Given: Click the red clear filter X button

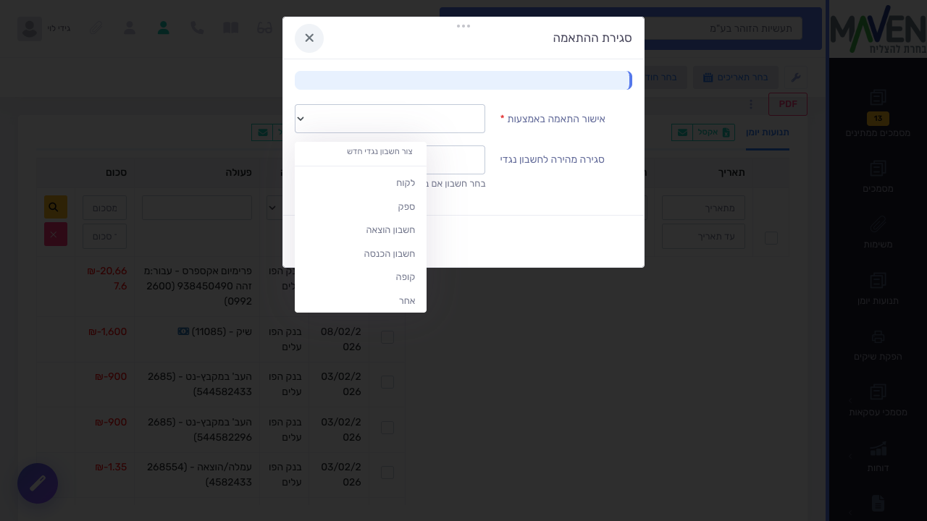Looking at the screenshot, I should pyautogui.click(x=56, y=234).
